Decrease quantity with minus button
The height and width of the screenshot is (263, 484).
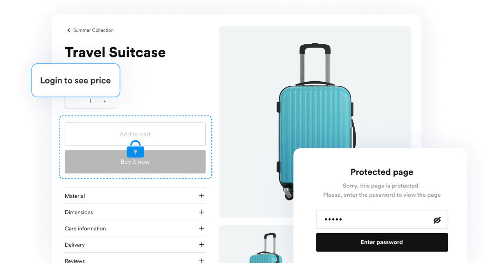tap(76, 101)
